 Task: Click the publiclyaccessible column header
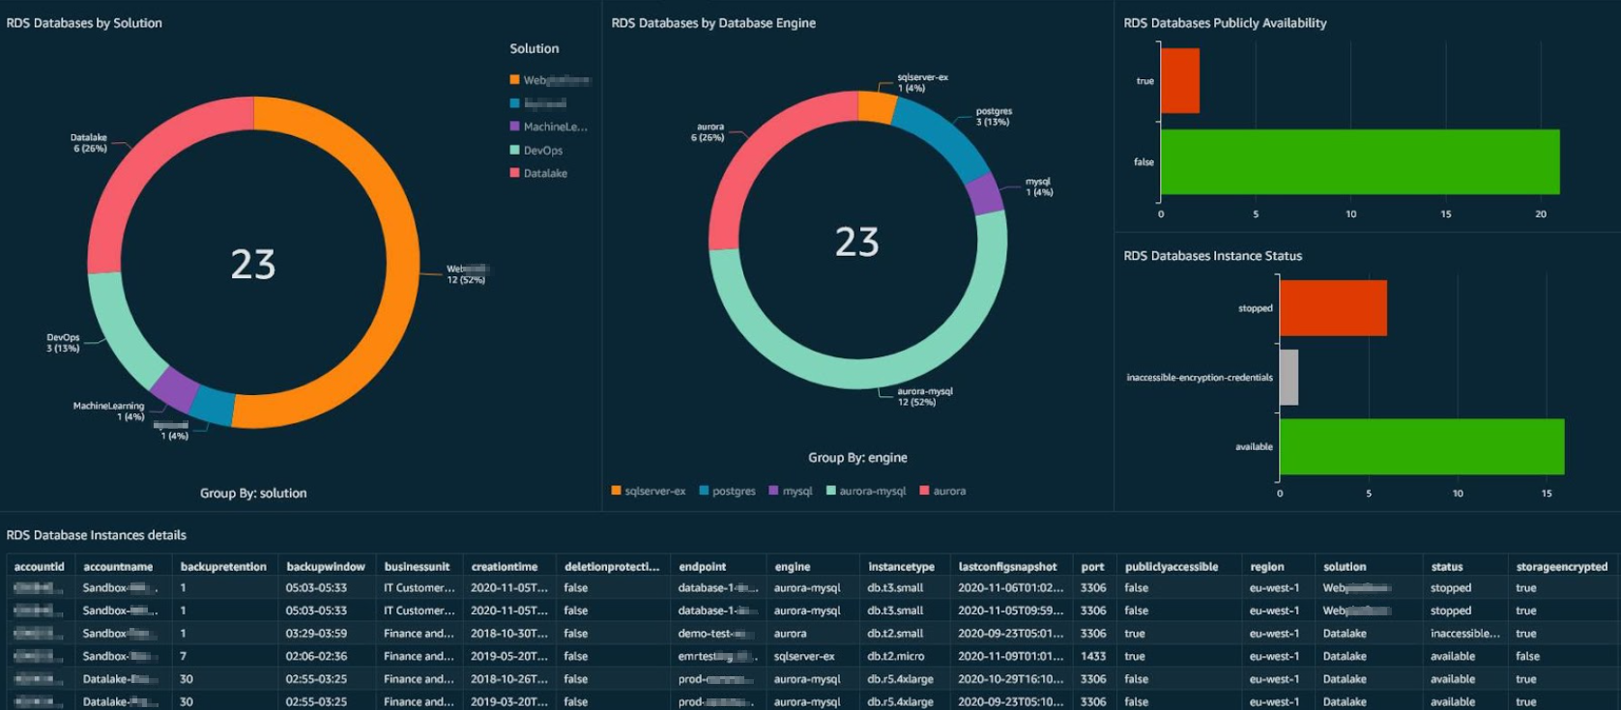(1172, 567)
